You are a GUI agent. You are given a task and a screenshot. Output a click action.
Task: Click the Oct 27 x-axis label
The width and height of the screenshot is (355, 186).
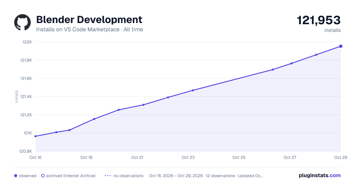[290, 157]
